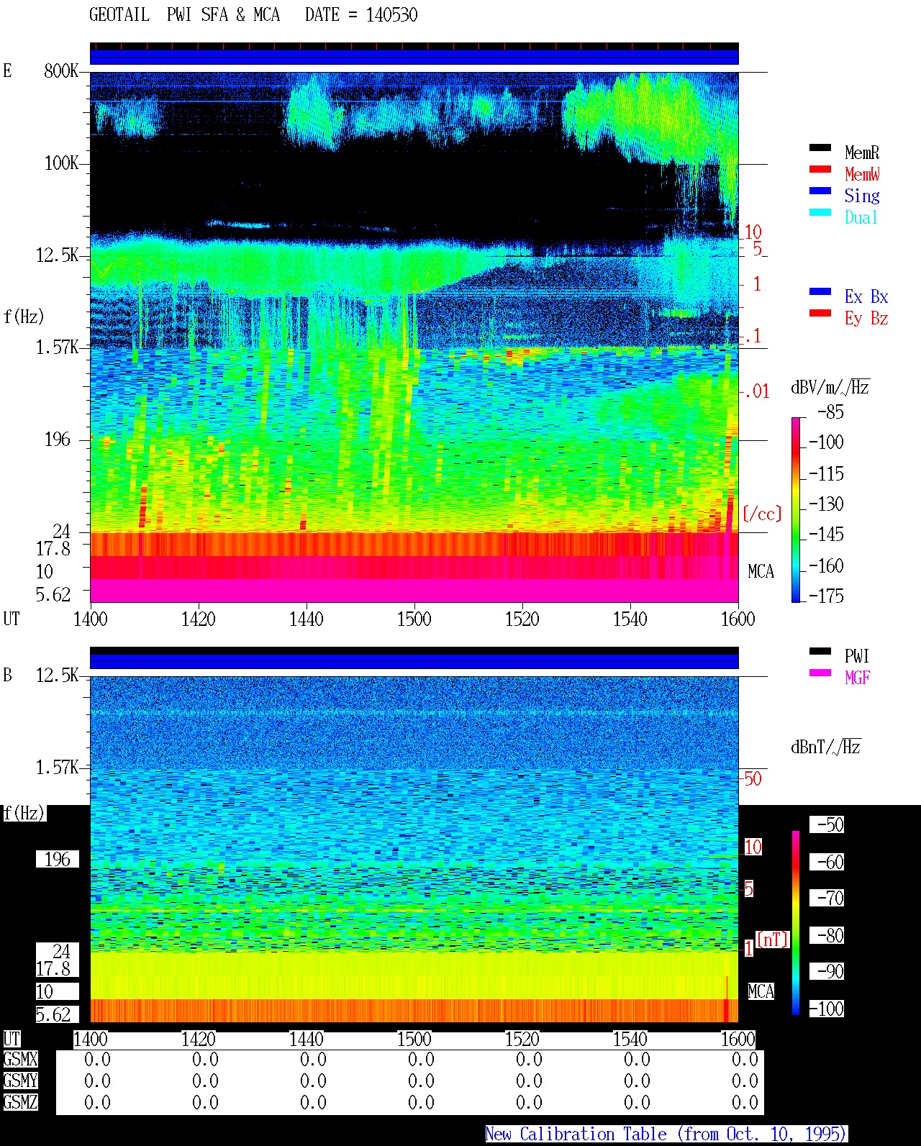Click the GSMX value under 1400

[x=97, y=1059]
